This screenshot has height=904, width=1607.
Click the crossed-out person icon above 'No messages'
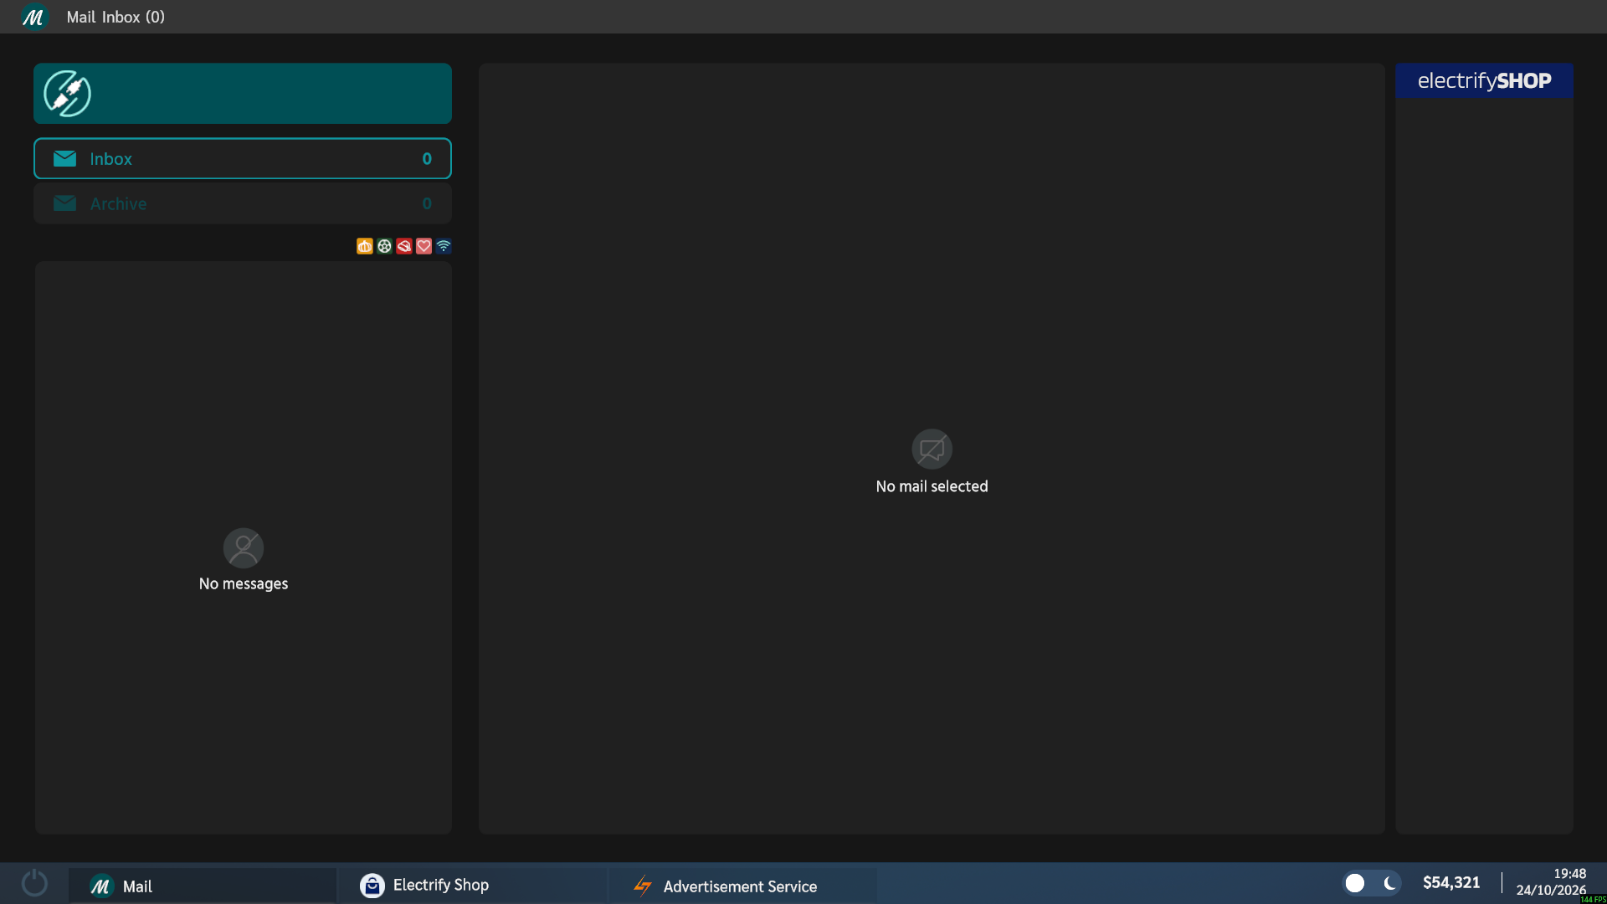click(x=244, y=548)
